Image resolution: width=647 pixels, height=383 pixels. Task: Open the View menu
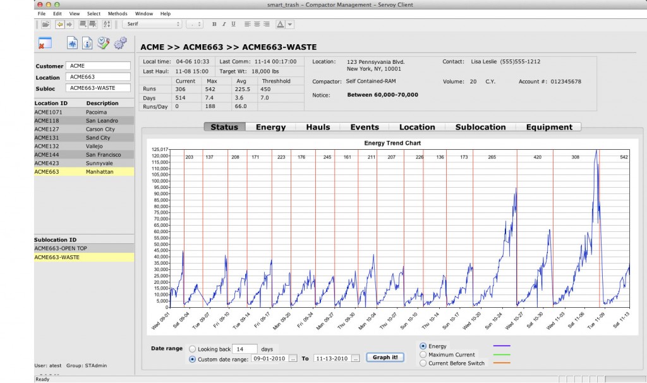coord(75,14)
